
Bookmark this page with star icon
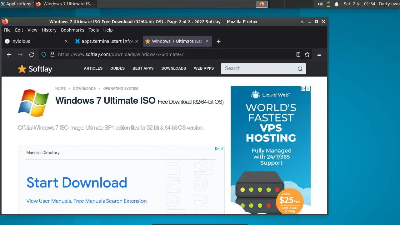(x=307, y=54)
